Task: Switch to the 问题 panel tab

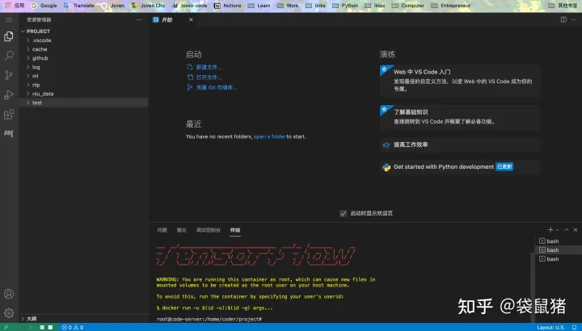Action: click(162, 230)
